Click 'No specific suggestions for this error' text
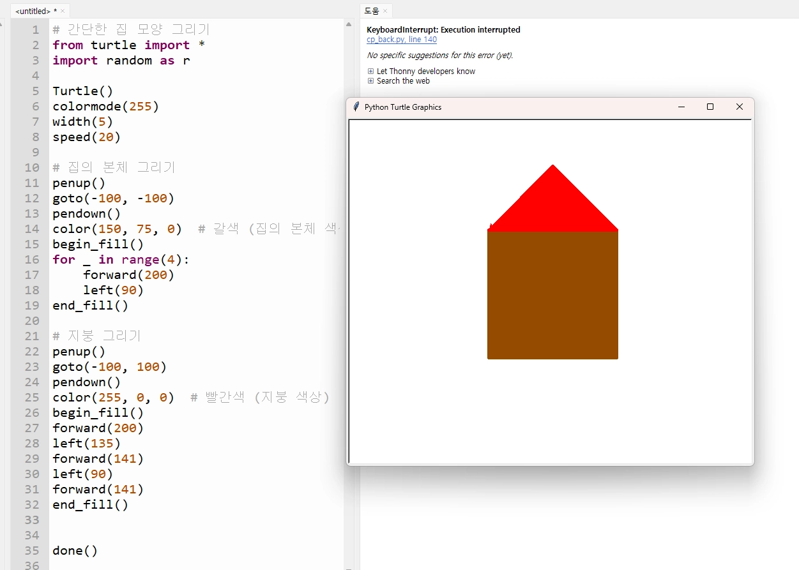This screenshot has width=799, height=570. coord(439,56)
